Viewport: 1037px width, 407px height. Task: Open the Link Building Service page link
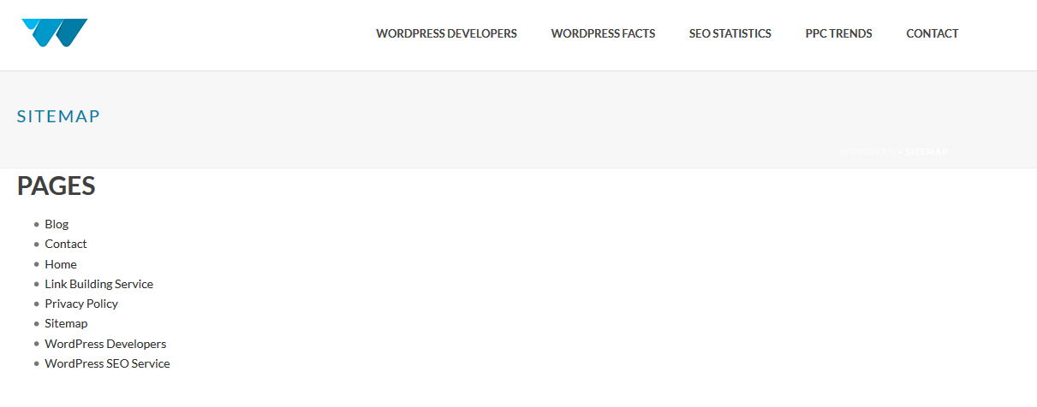point(98,284)
